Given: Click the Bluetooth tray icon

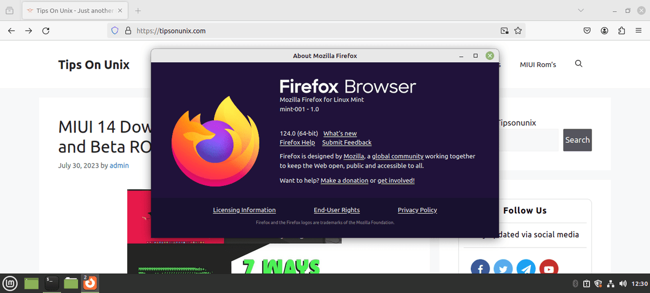Looking at the screenshot, I should click(x=576, y=283).
